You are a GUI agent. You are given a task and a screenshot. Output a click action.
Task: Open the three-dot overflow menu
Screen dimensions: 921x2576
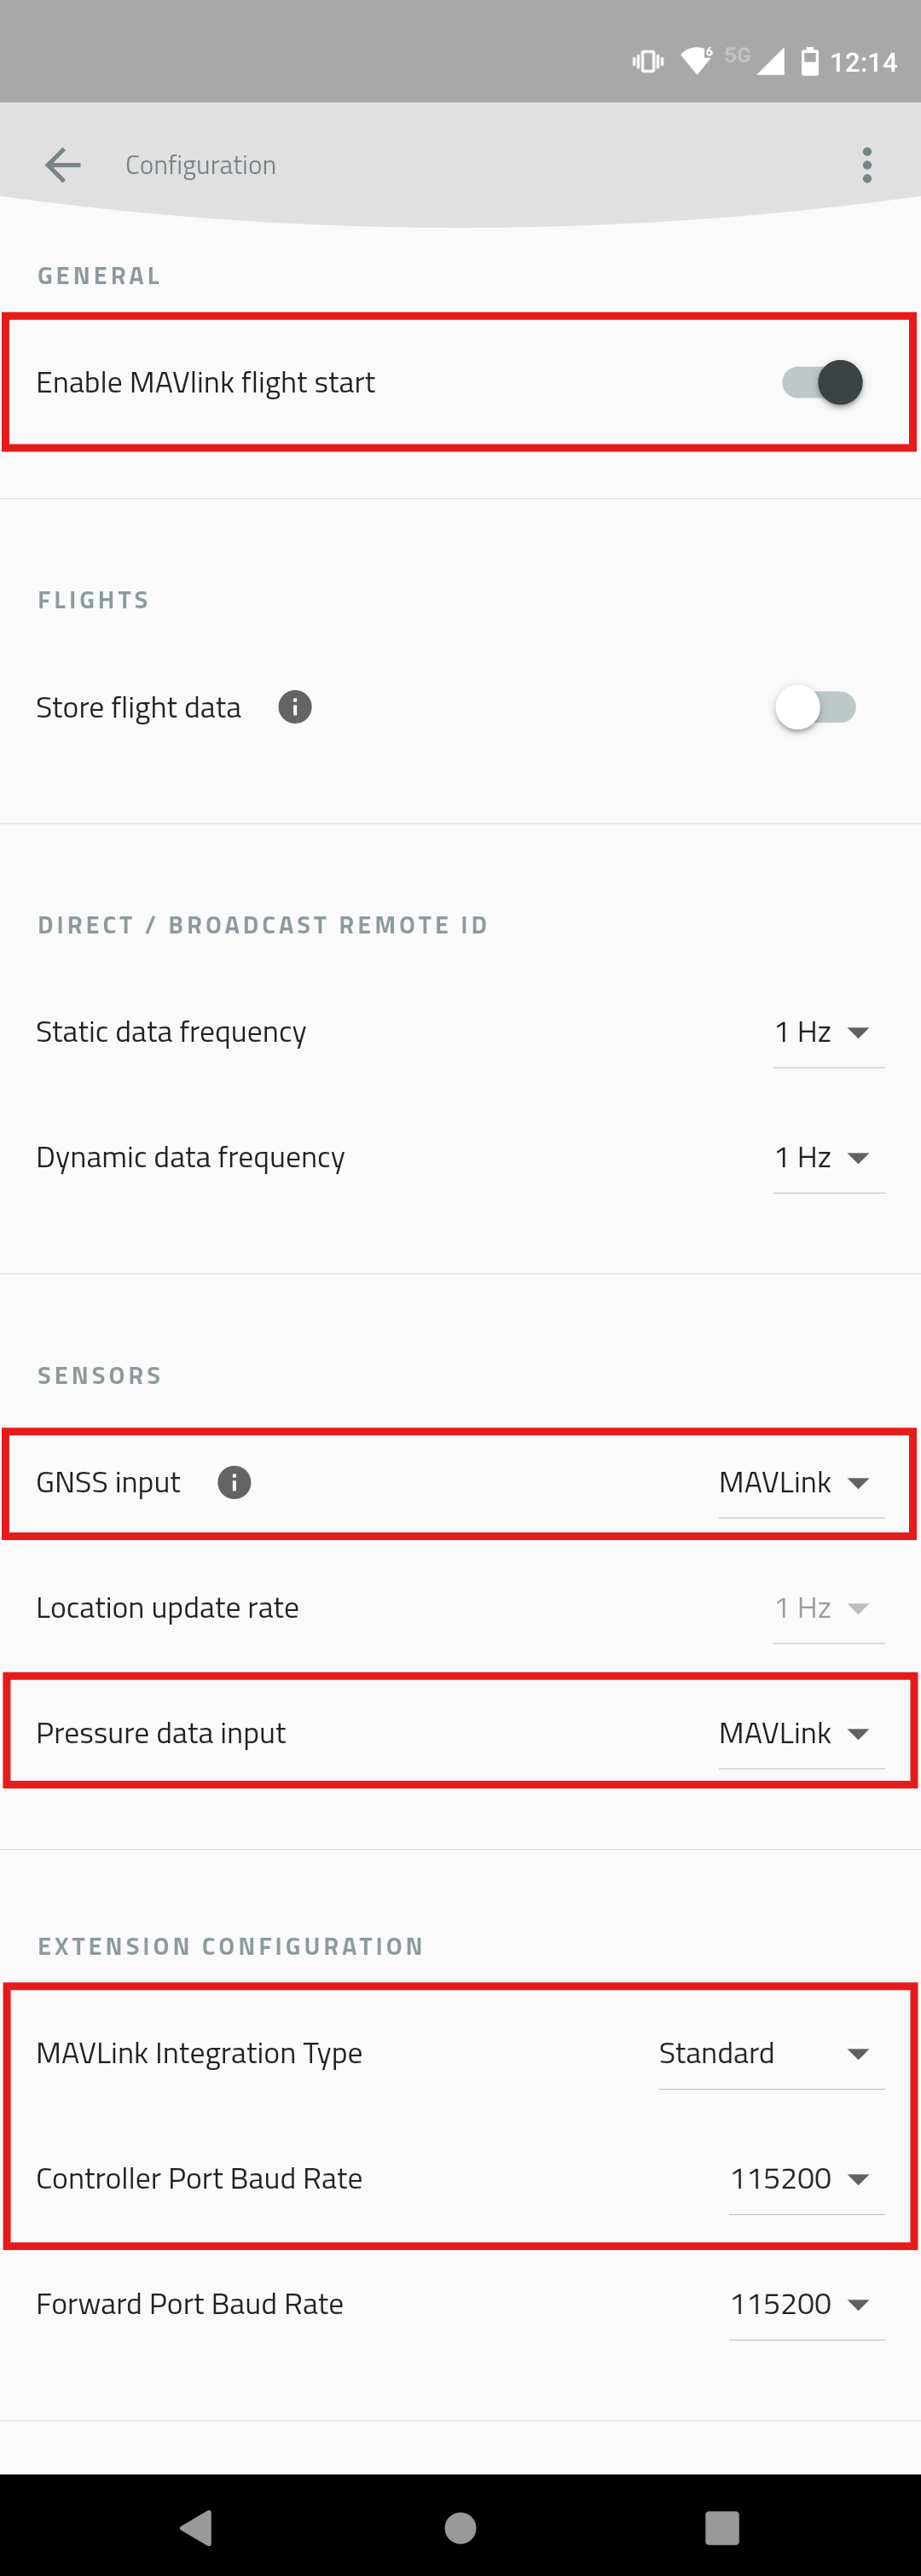(866, 165)
